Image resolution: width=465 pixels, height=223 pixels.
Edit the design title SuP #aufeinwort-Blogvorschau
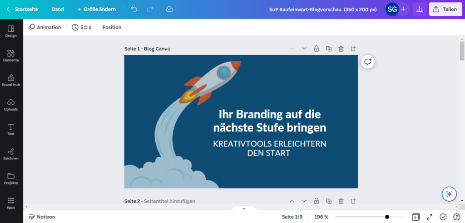pyautogui.click(x=323, y=9)
